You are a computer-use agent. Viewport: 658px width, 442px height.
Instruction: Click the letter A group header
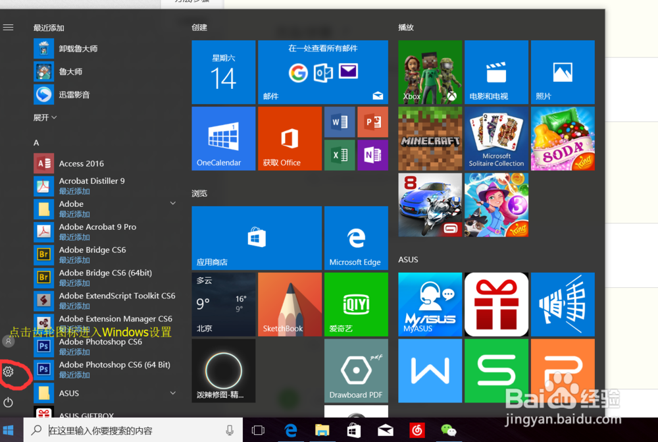pyautogui.click(x=36, y=143)
